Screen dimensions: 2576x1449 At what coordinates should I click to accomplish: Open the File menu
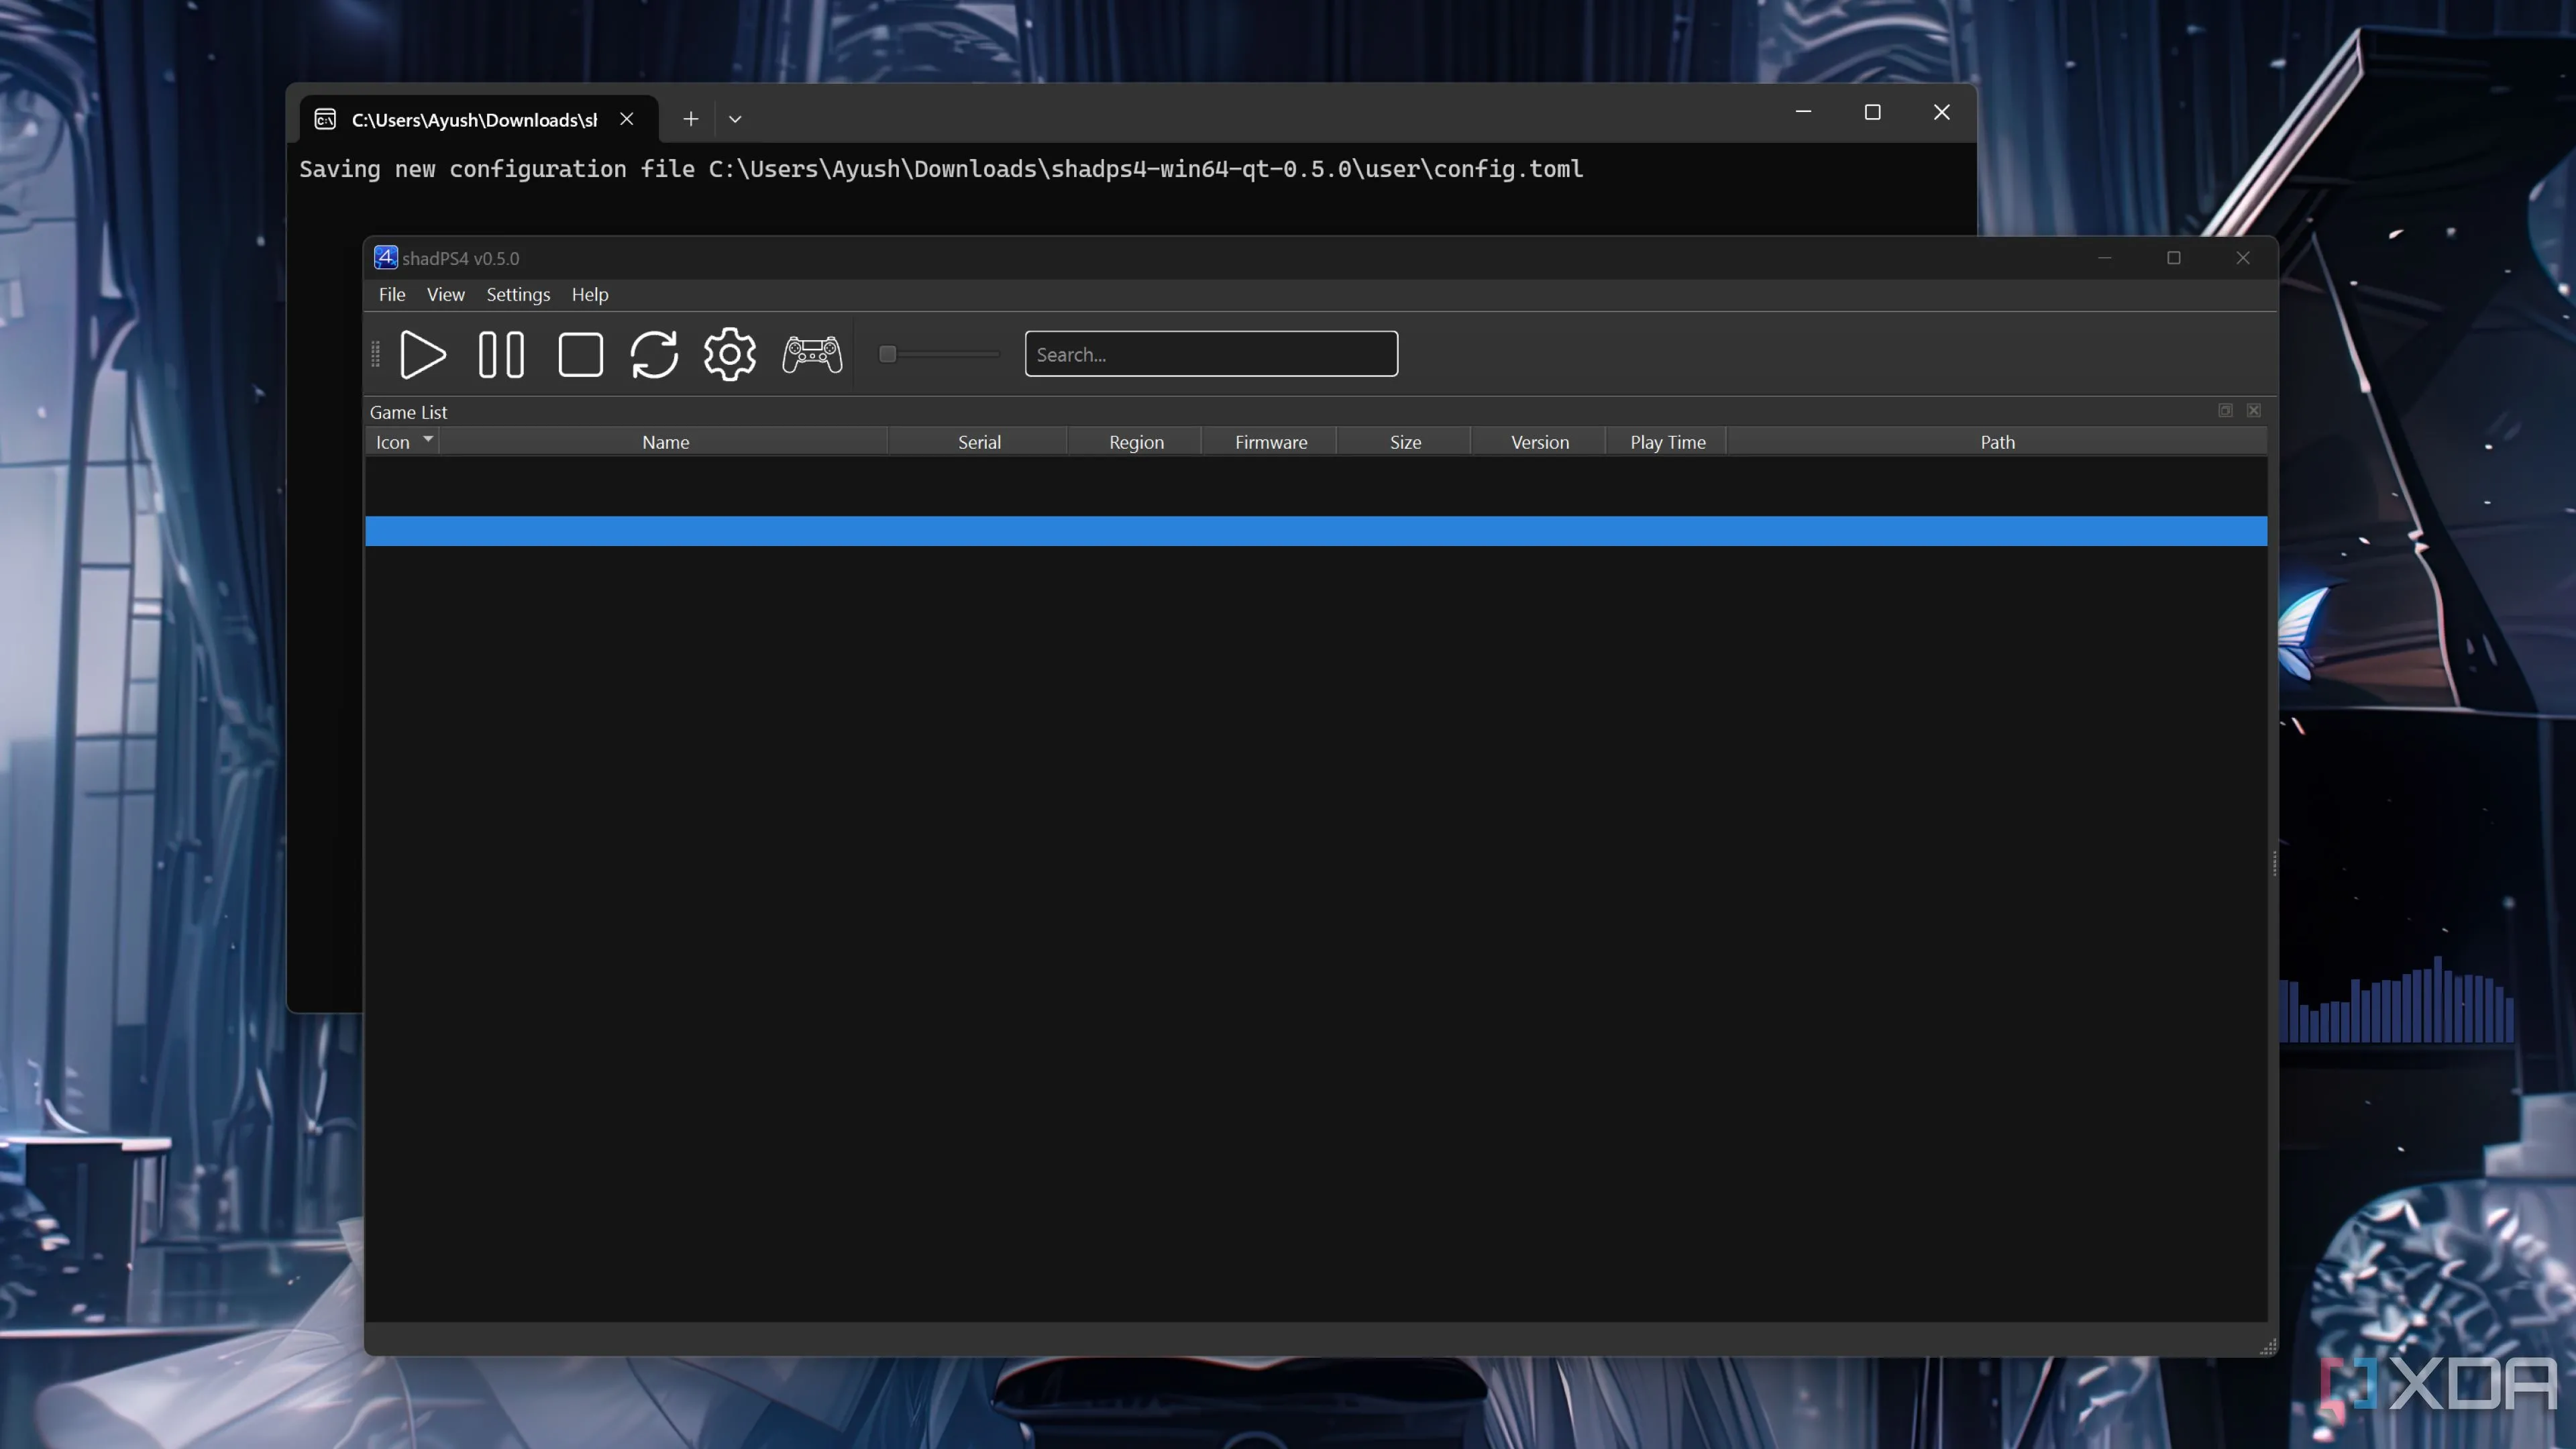[x=391, y=294]
